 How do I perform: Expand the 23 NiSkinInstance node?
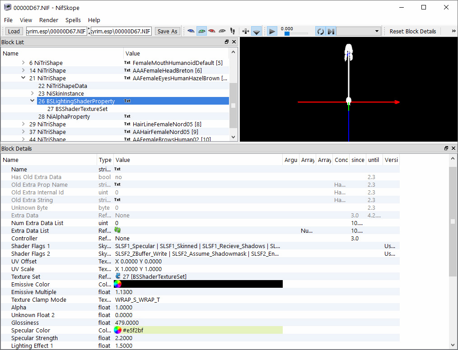pos(32,93)
